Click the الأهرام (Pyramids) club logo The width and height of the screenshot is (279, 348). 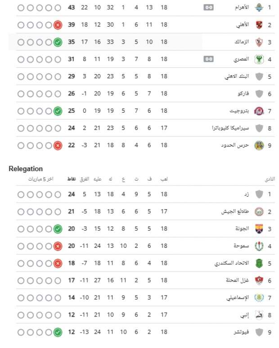coord(259,8)
